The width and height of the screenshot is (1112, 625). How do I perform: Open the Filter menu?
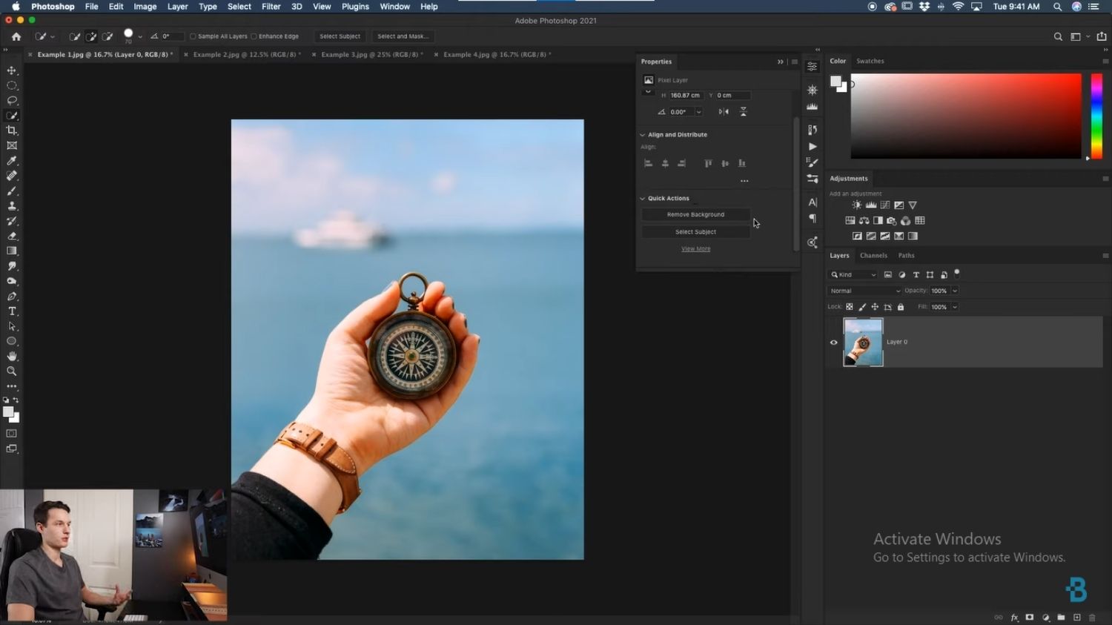271,7
